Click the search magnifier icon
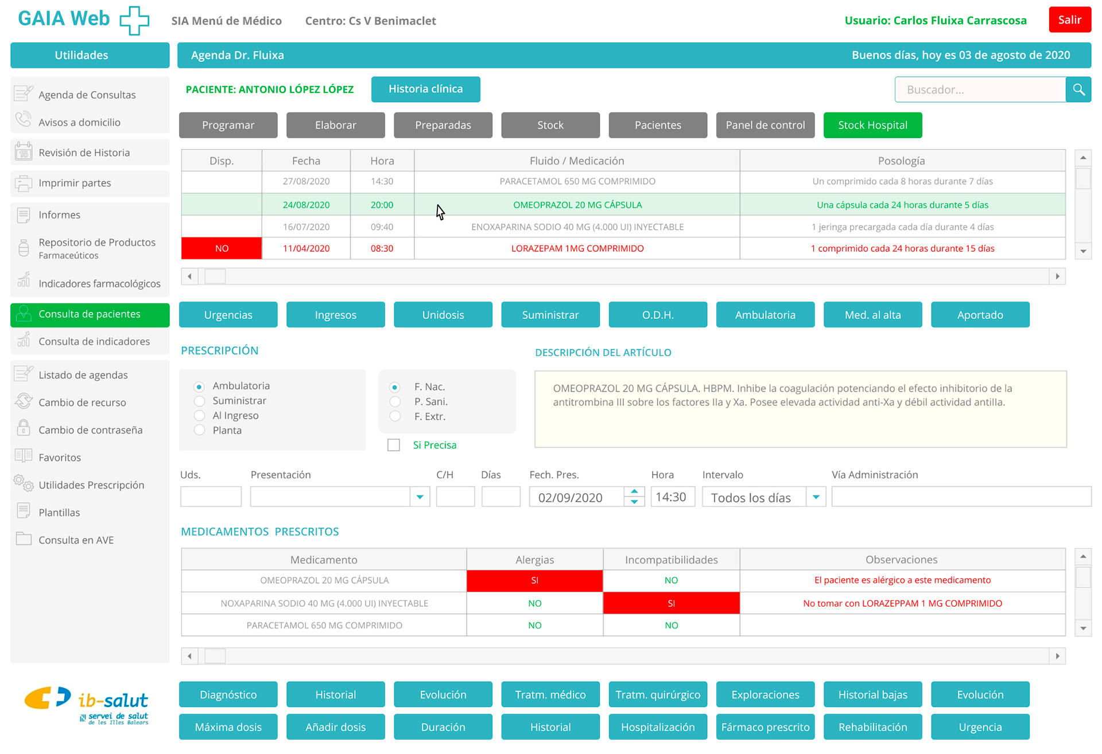 1078,89
